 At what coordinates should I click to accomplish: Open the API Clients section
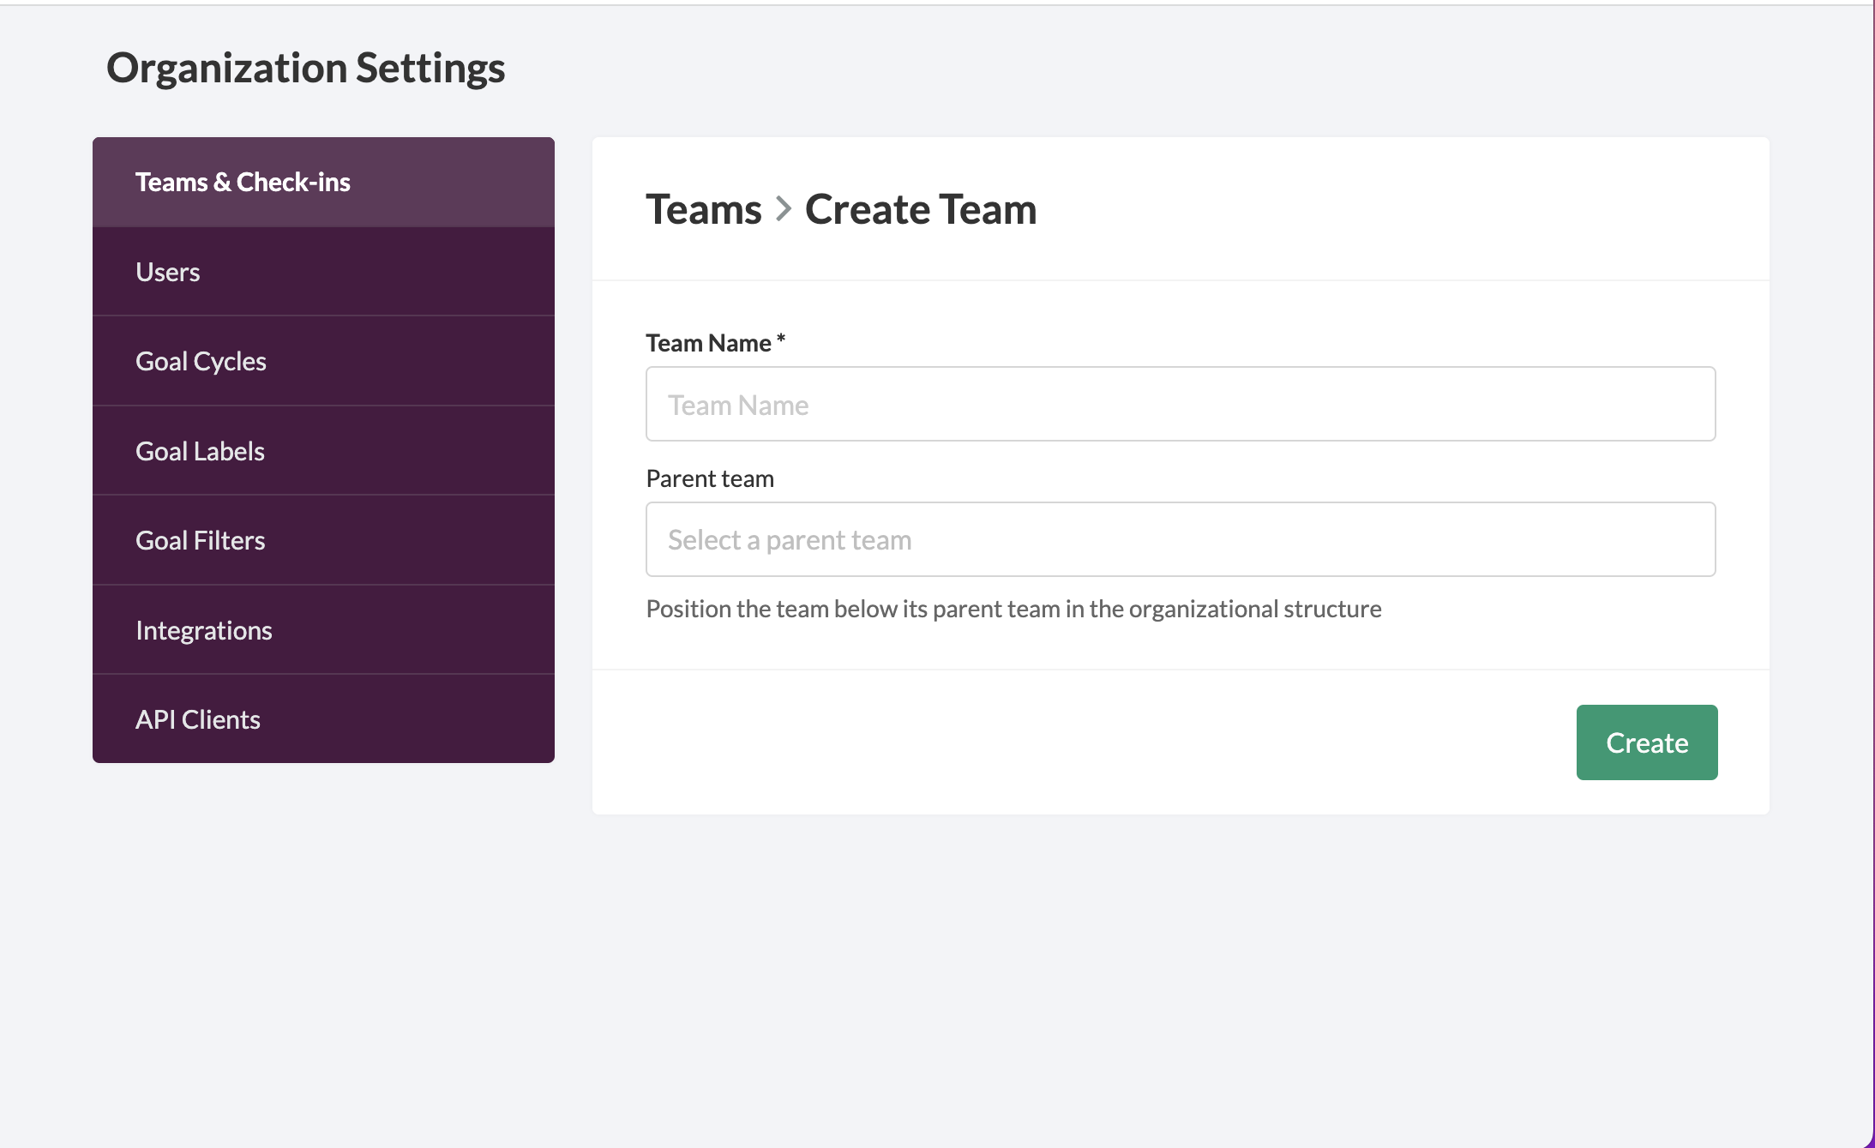(x=323, y=719)
